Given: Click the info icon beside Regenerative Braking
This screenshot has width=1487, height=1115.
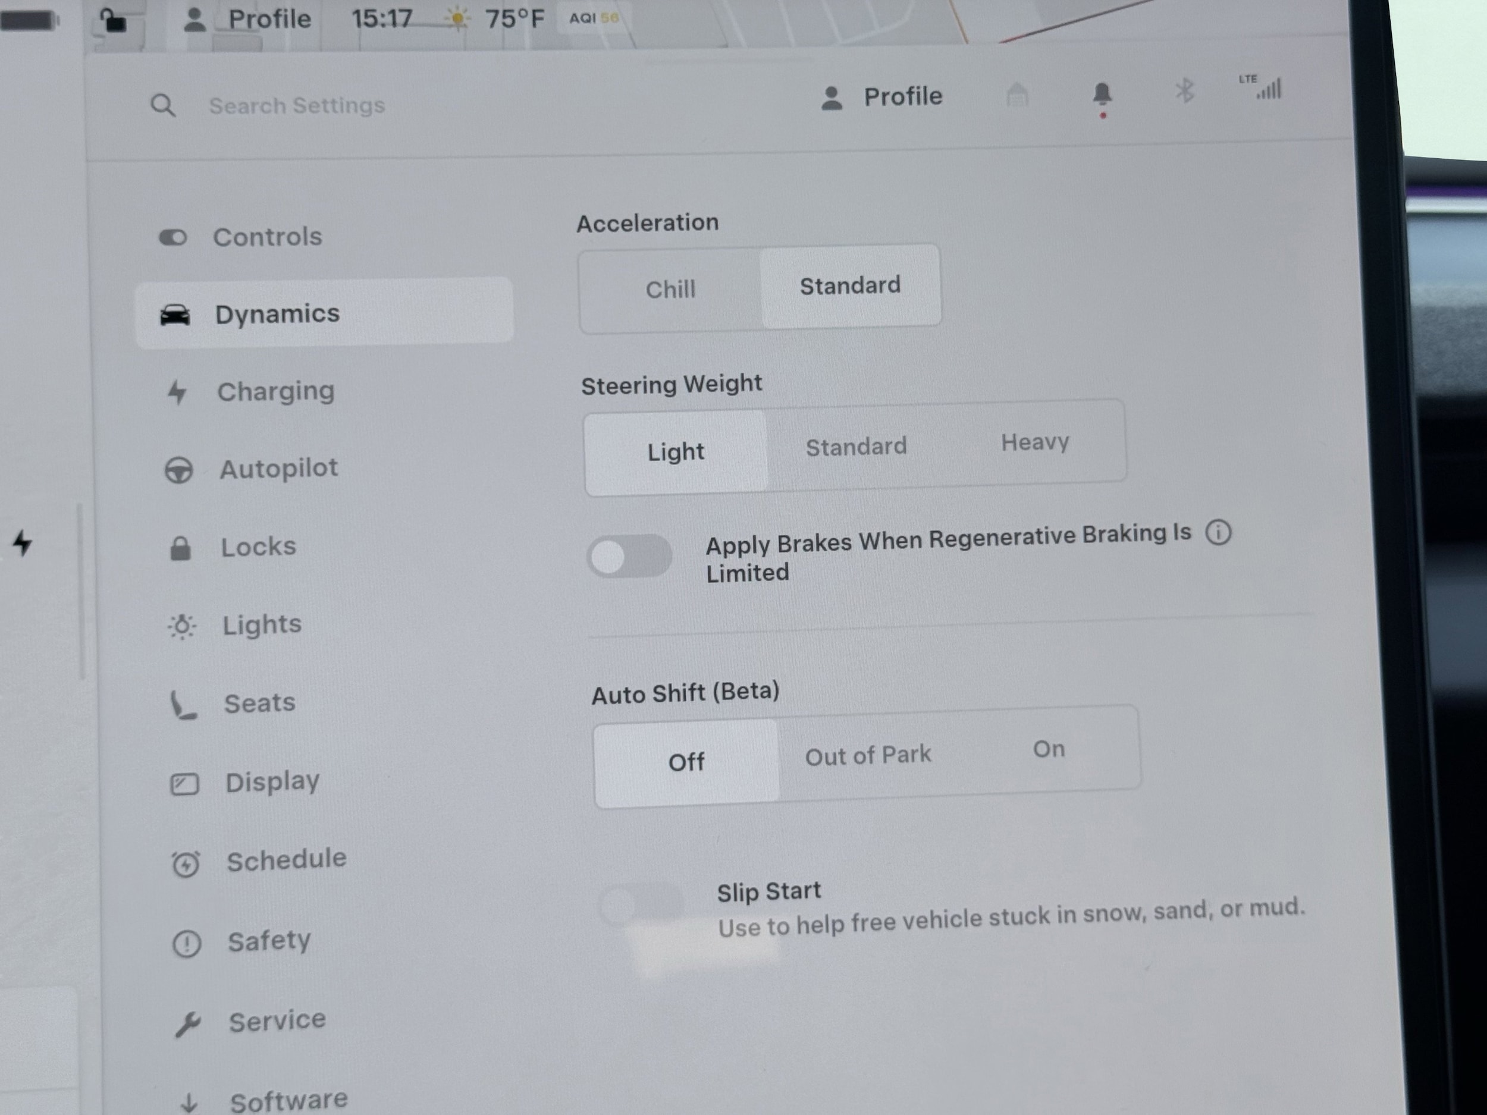Looking at the screenshot, I should (x=1218, y=533).
